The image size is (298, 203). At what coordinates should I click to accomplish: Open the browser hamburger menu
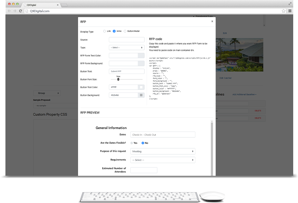pos(290,11)
